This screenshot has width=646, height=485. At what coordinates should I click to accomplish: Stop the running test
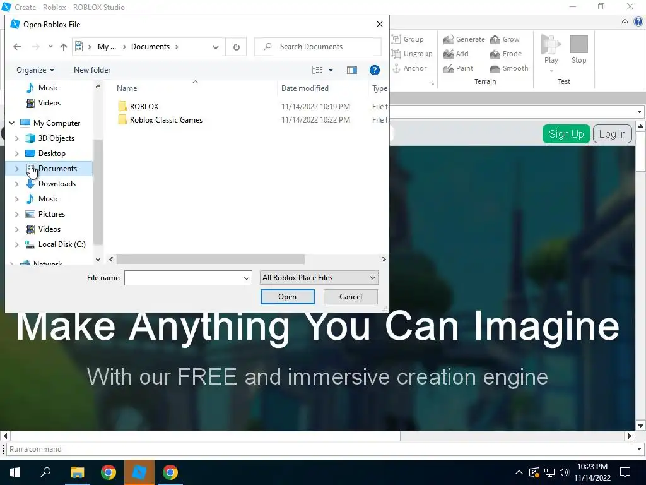pos(578,49)
